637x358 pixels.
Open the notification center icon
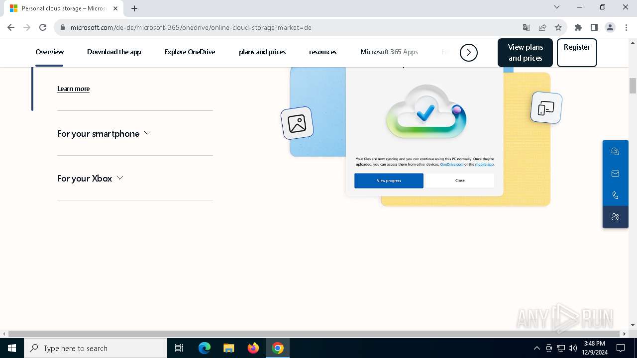(x=621, y=348)
